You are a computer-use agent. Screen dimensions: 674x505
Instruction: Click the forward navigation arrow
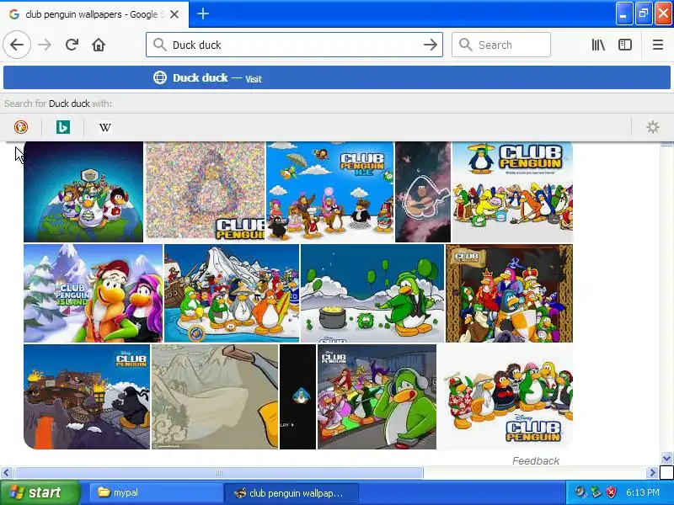tap(45, 45)
